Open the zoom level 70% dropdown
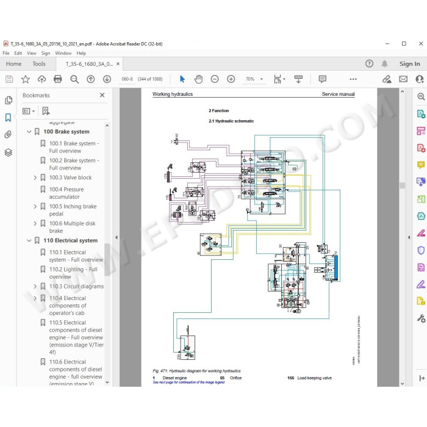 coord(262,79)
